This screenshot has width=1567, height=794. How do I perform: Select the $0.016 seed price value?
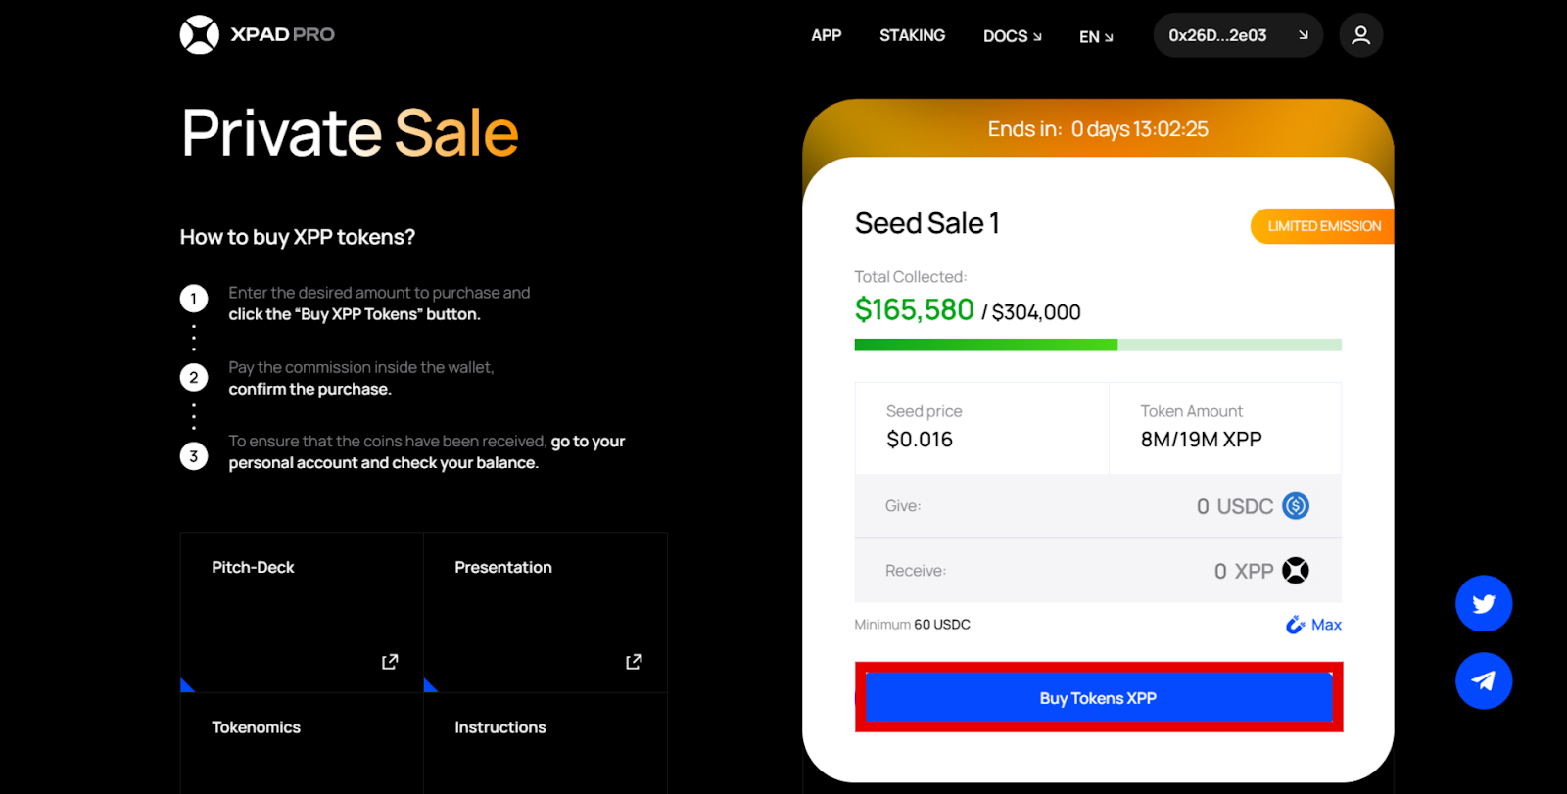pos(920,440)
